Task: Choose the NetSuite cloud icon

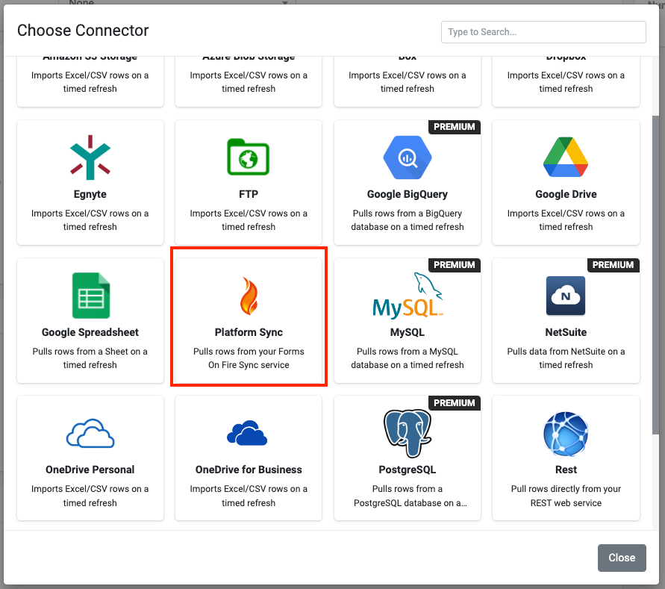Action: click(566, 296)
